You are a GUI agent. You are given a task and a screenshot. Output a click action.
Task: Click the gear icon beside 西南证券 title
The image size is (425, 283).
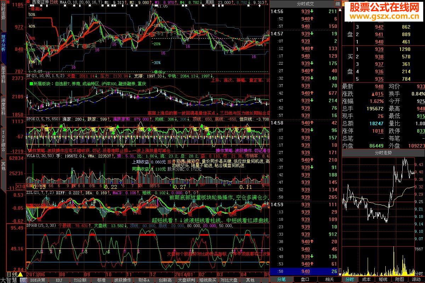pyautogui.click(x=29, y=2)
